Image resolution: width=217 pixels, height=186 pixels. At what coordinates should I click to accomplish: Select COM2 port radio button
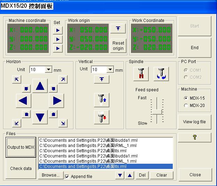pyautogui.click(x=186, y=77)
